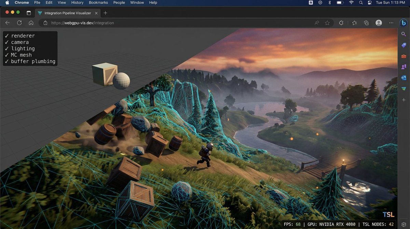Open the browser home page

pyautogui.click(x=31, y=23)
